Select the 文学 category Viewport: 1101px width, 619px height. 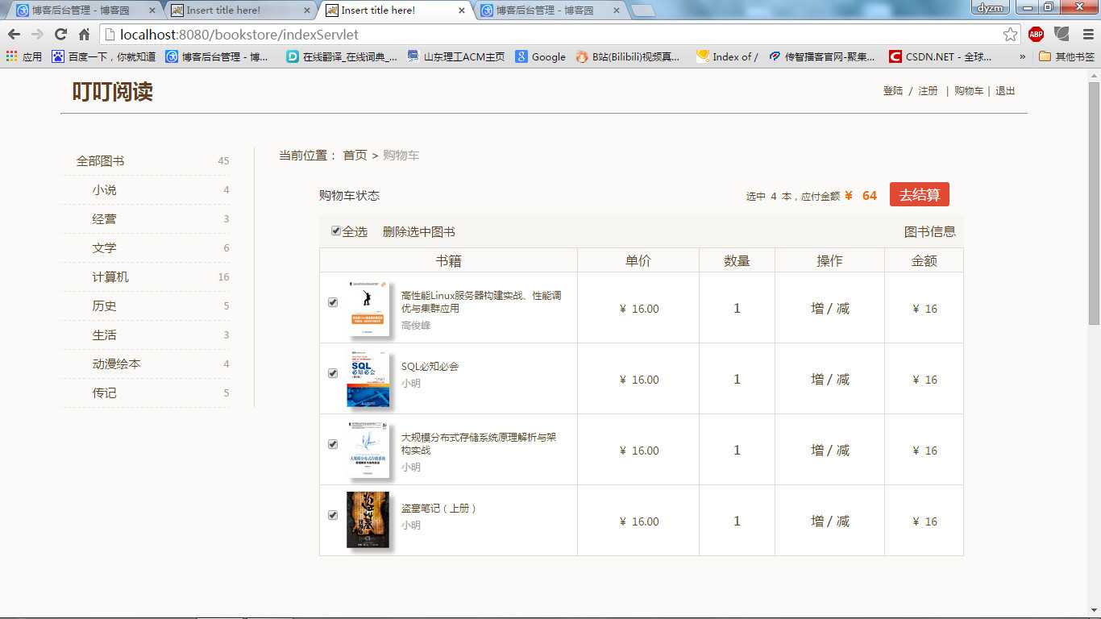click(x=104, y=248)
